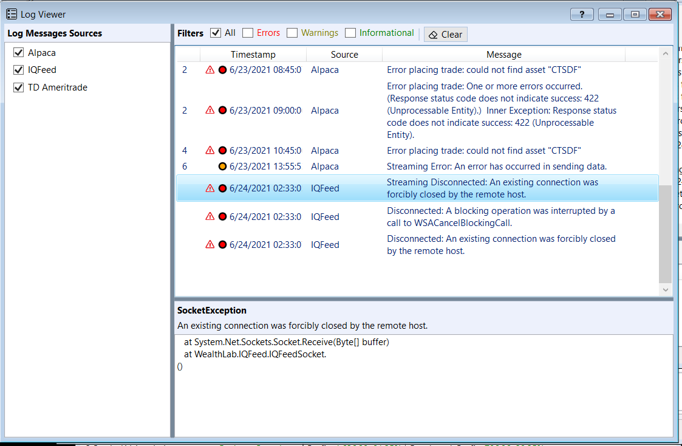Click the warning triangle on the 08:45:0 Alpaca row

(210, 70)
